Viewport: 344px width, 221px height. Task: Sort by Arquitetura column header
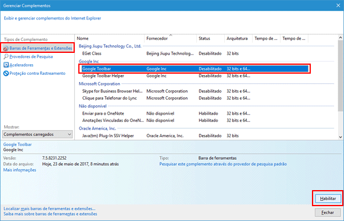(x=238, y=39)
